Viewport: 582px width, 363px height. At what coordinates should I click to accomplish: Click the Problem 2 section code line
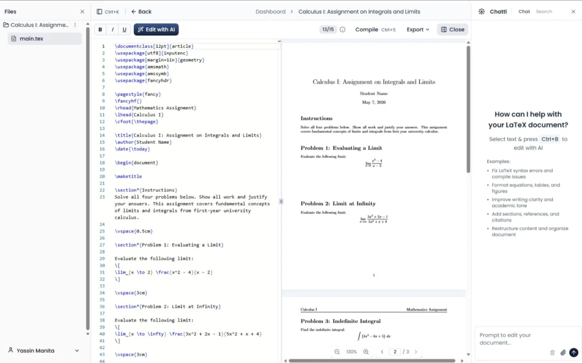click(x=168, y=307)
